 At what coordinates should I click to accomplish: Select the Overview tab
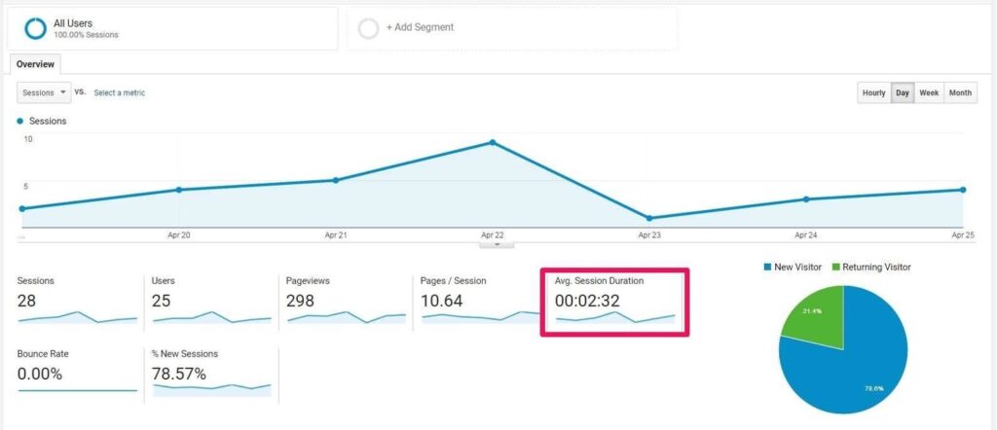coord(35,64)
